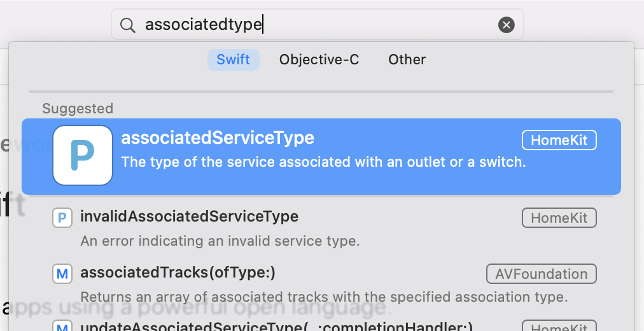Click the large P property icon
Viewport: 644px width, 331px height.
(83, 155)
